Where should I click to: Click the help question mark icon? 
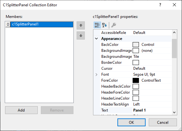(160, 5)
